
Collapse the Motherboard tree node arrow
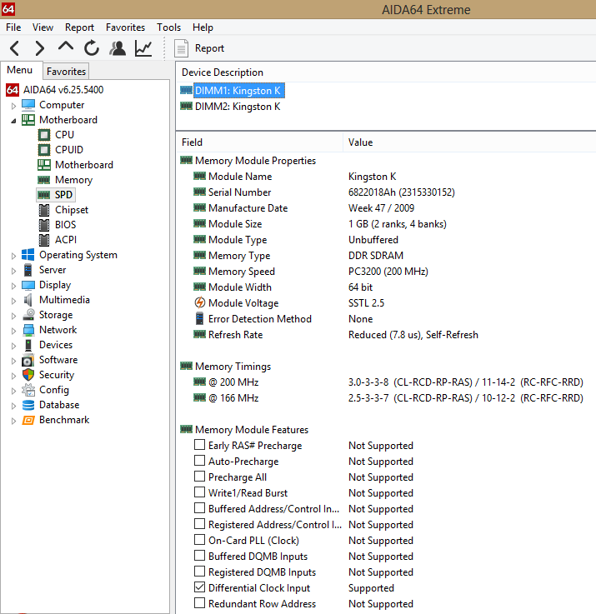pyautogui.click(x=13, y=121)
